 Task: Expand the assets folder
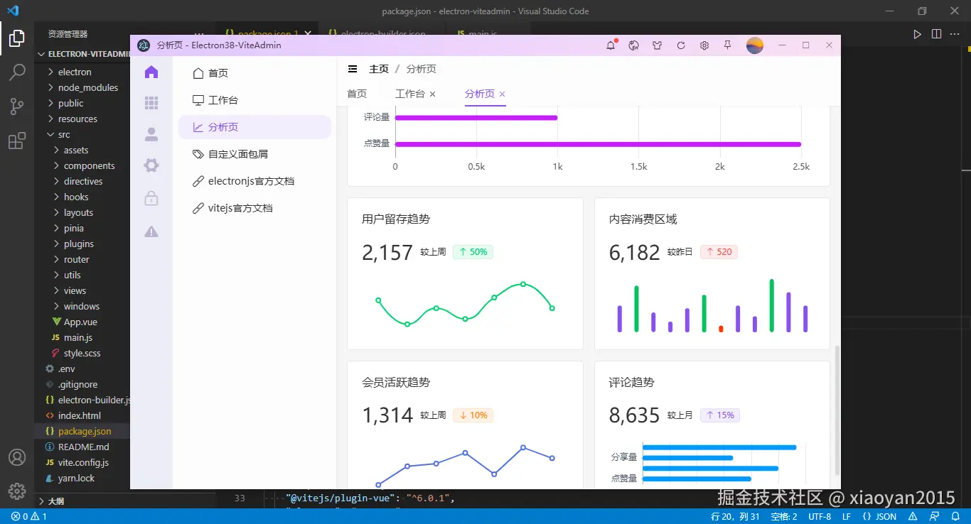point(77,150)
